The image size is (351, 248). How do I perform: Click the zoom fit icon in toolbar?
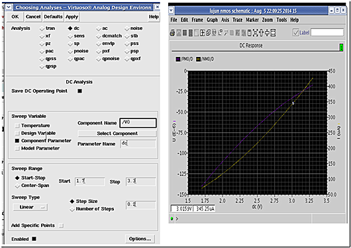[x=255, y=33]
